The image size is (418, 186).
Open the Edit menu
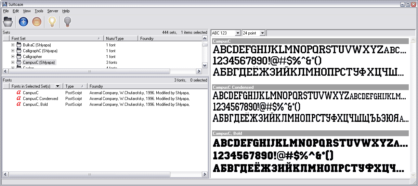tap(16, 11)
